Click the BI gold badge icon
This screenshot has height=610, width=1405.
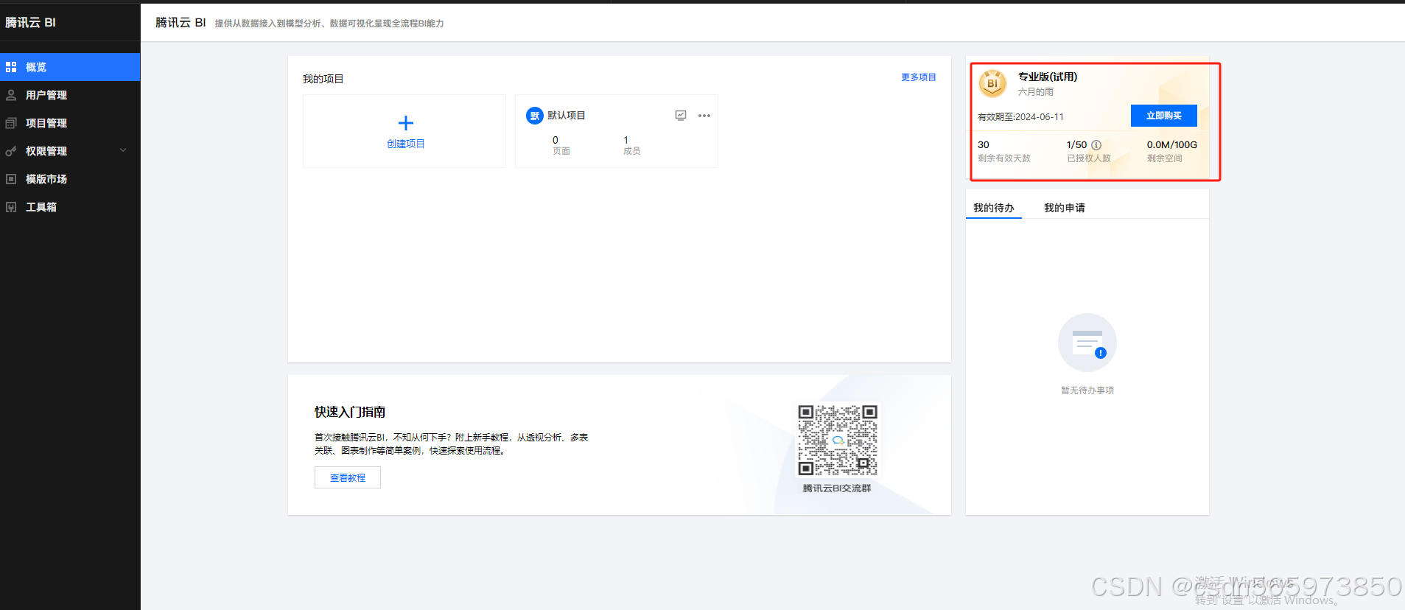pyautogui.click(x=992, y=83)
